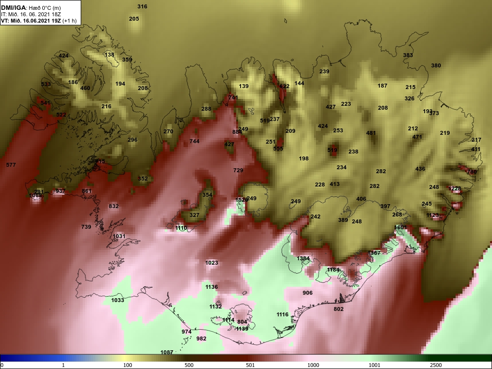Viewport: 492px width, 369px height.
Task: Click the map value 354
Action: (208, 195)
